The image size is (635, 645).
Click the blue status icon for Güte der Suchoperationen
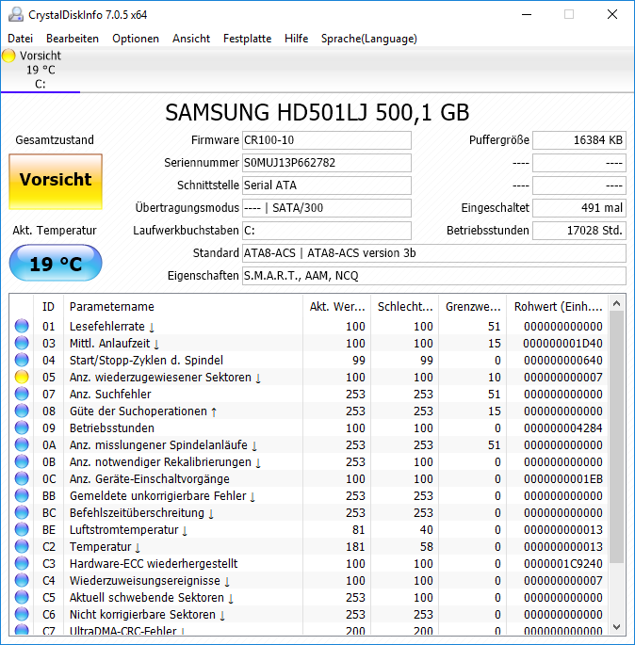[22, 411]
